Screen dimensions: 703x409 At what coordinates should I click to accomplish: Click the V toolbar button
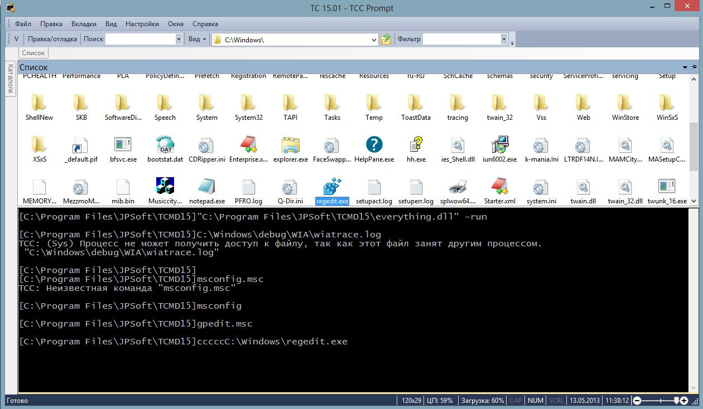pyautogui.click(x=17, y=39)
